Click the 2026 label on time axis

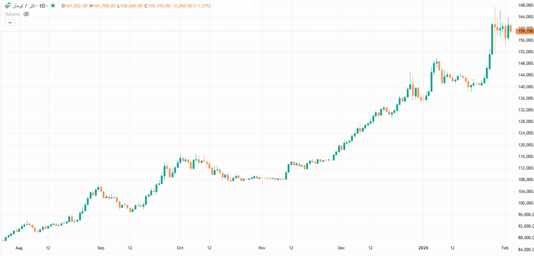[x=423, y=248]
